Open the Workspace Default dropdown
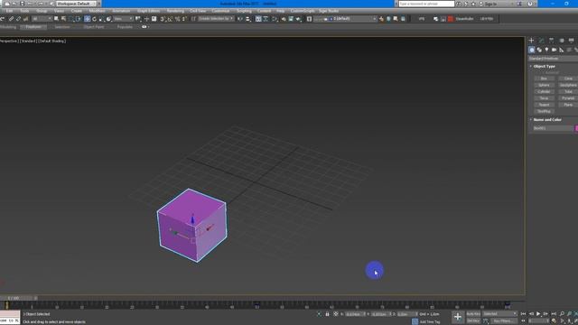 point(76,4)
